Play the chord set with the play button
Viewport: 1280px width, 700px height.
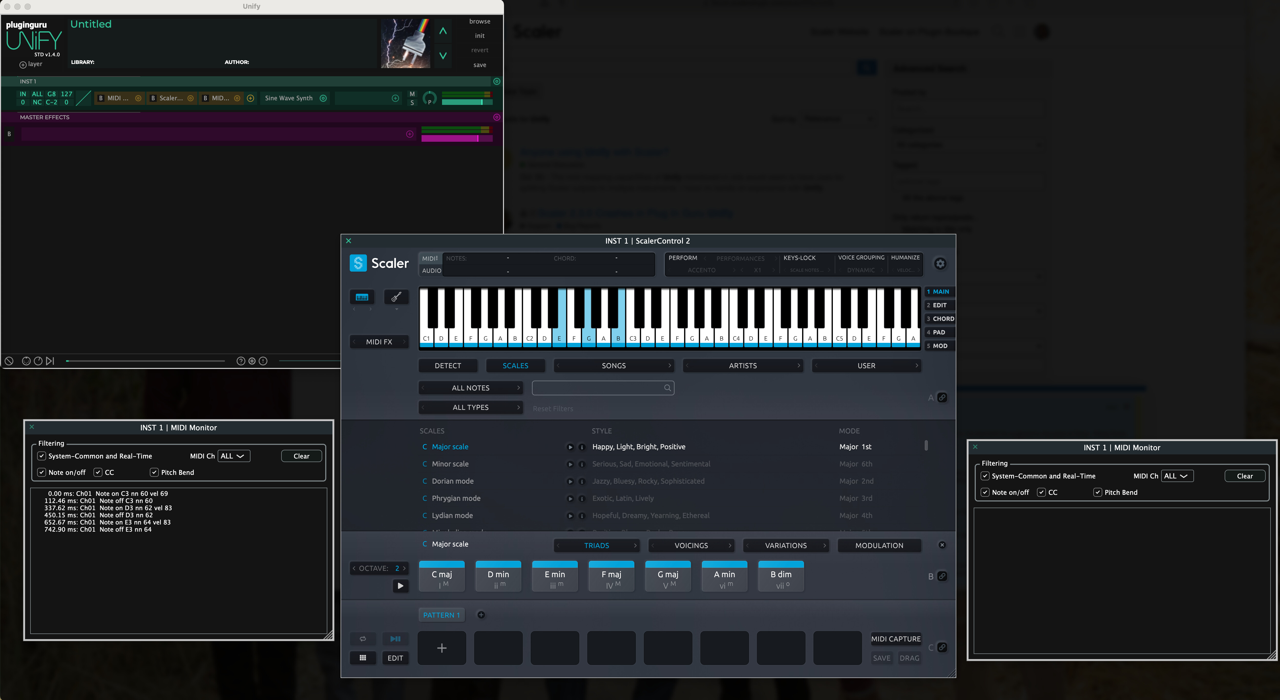click(x=401, y=586)
